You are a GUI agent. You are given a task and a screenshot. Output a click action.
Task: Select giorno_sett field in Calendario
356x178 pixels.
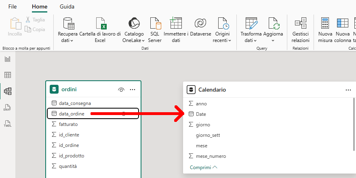pyautogui.click(x=268, y=135)
